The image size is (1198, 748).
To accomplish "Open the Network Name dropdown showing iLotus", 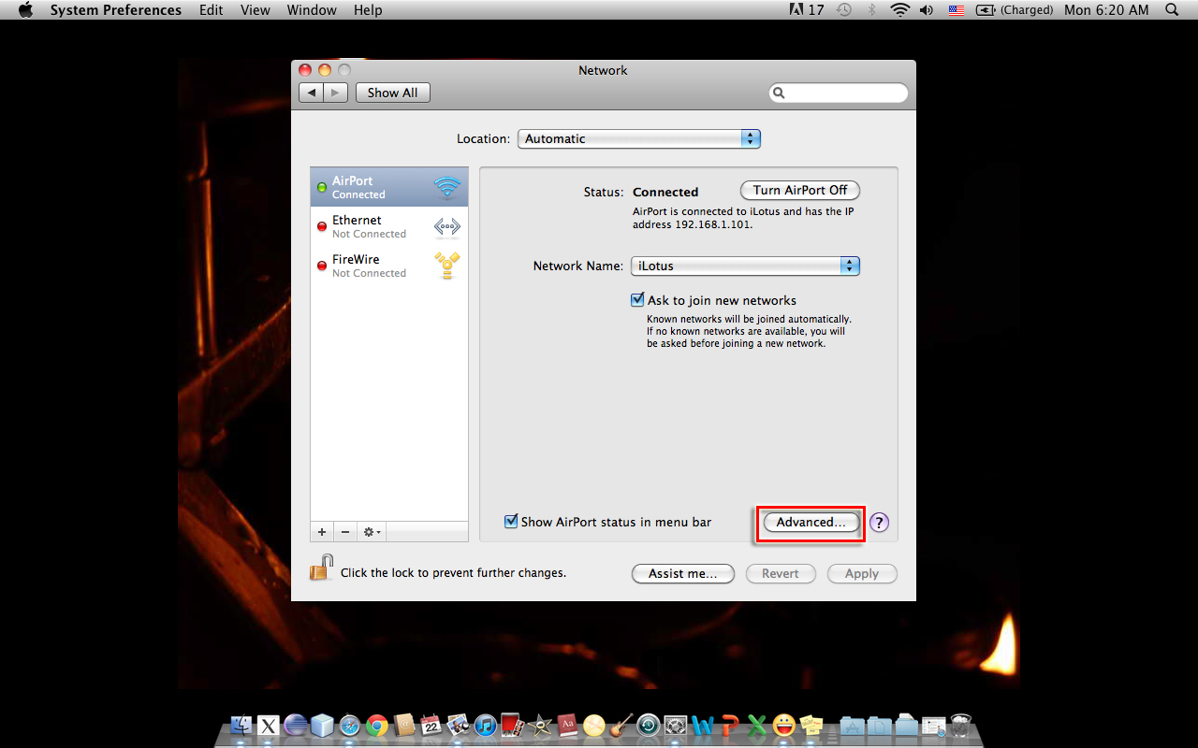I will [745, 266].
